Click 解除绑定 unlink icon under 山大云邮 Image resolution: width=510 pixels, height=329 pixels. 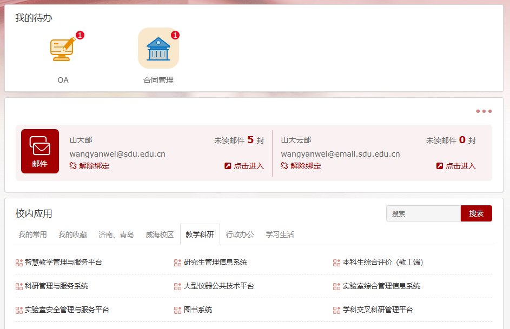click(284, 166)
